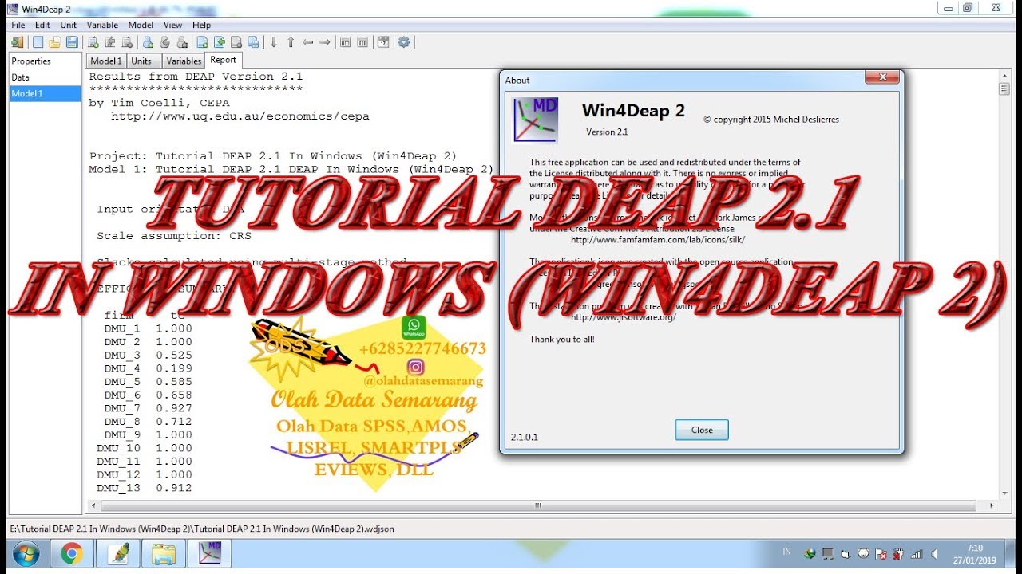The width and height of the screenshot is (1022, 574).
Task: Open the Windows Start menu
Action: tap(25, 553)
